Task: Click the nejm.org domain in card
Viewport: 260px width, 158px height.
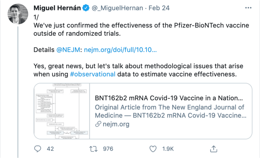Action: pos(116,124)
